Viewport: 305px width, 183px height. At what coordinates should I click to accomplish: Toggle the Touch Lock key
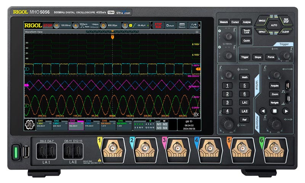tap(247, 31)
